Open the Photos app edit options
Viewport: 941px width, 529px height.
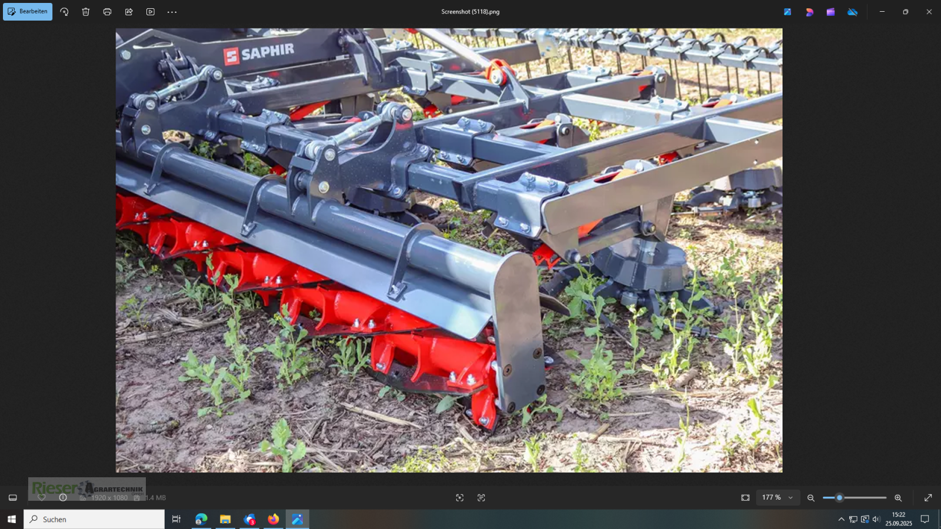point(786,11)
